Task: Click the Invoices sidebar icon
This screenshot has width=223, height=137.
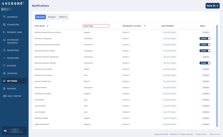Action: 4,73
